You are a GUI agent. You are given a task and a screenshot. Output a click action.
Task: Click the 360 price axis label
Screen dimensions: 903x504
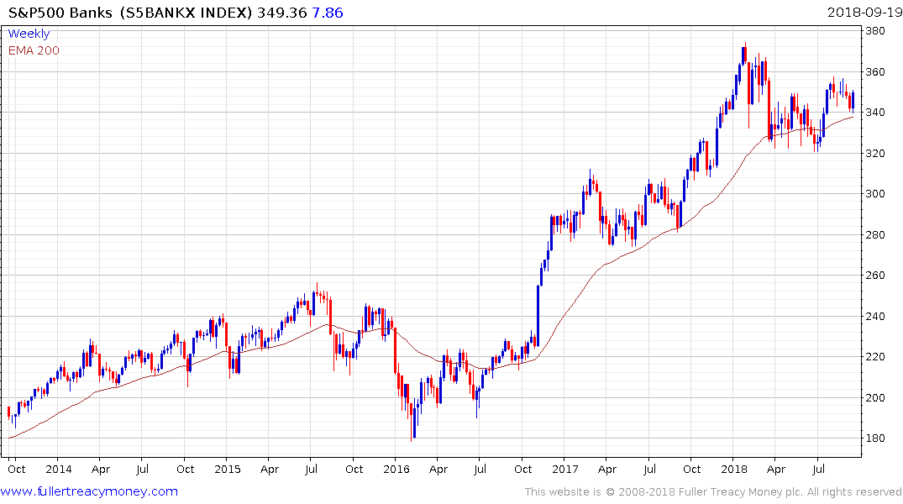coord(875,72)
